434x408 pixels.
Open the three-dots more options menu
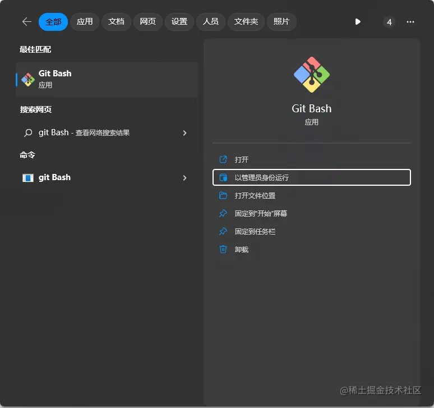(410, 22)
